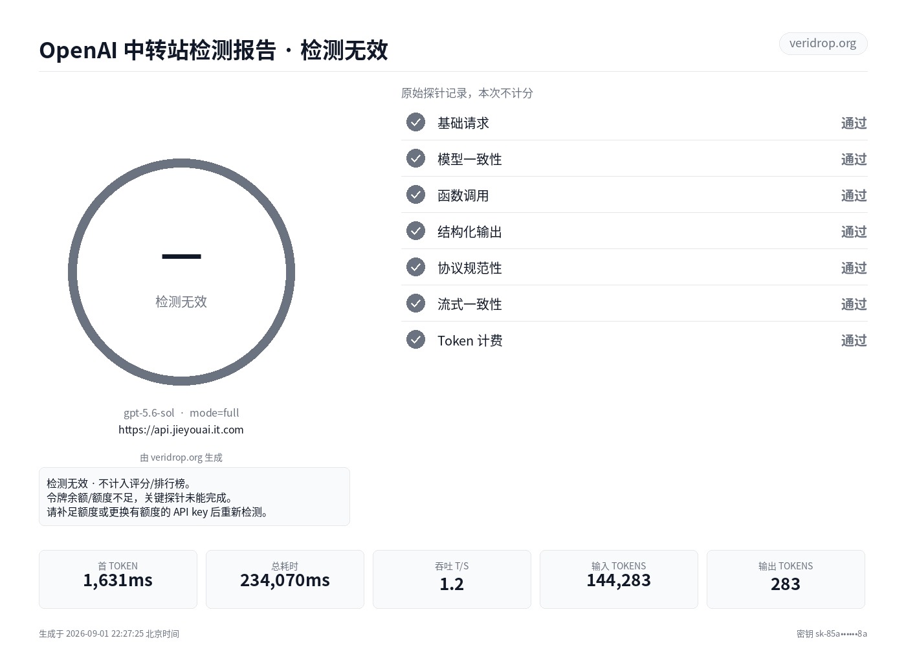Image resolution: width=906 pixels, height=647 pixels.
Task: Click the gray score ring gauge
Action: (181, 272)
